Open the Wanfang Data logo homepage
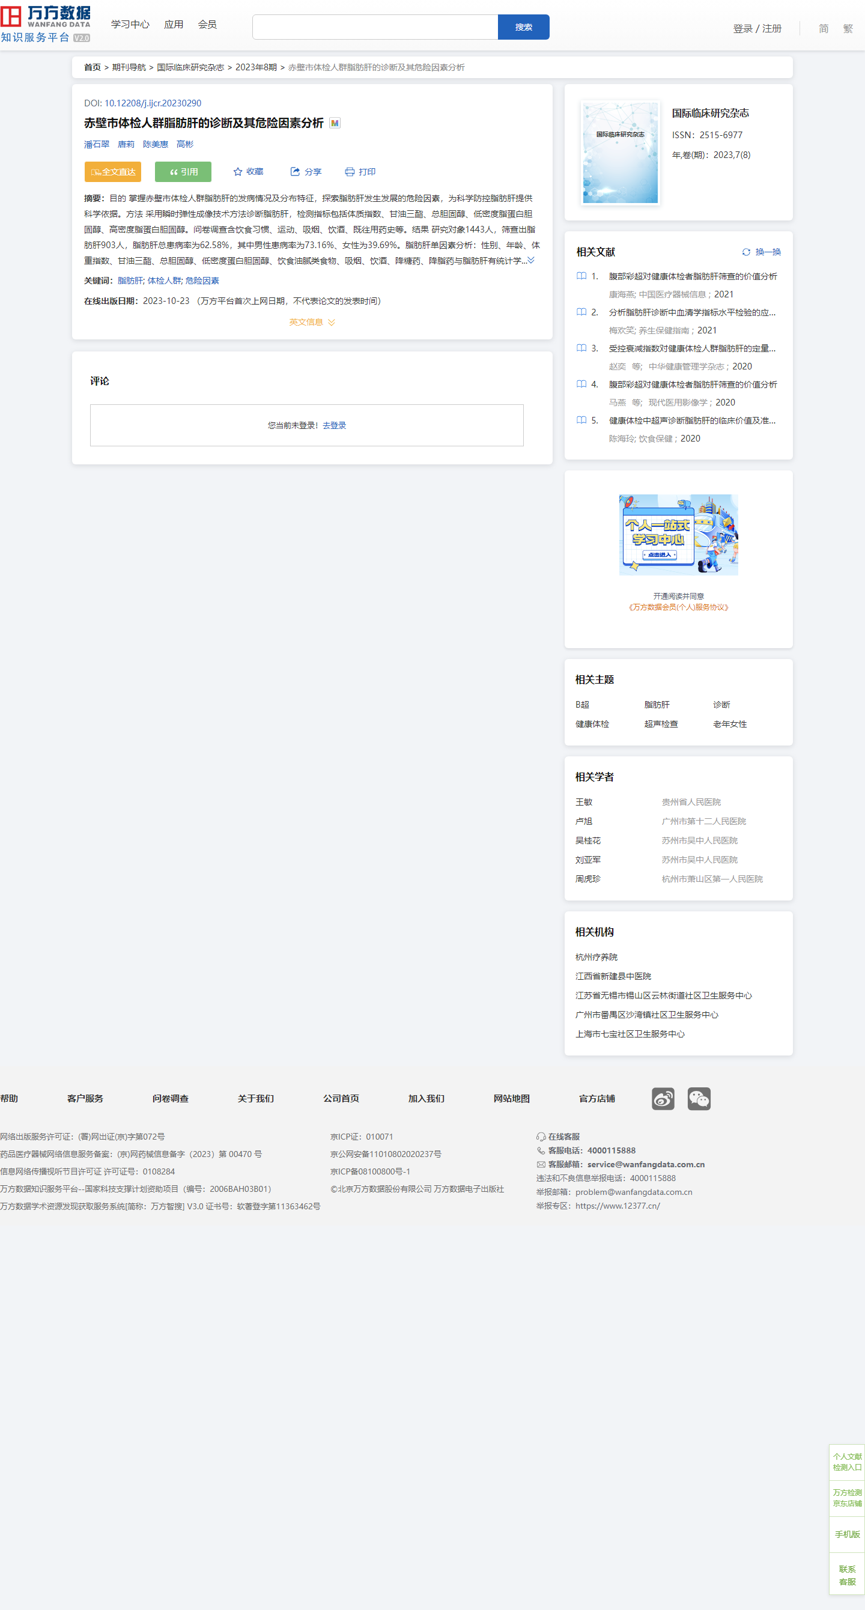 46,25
